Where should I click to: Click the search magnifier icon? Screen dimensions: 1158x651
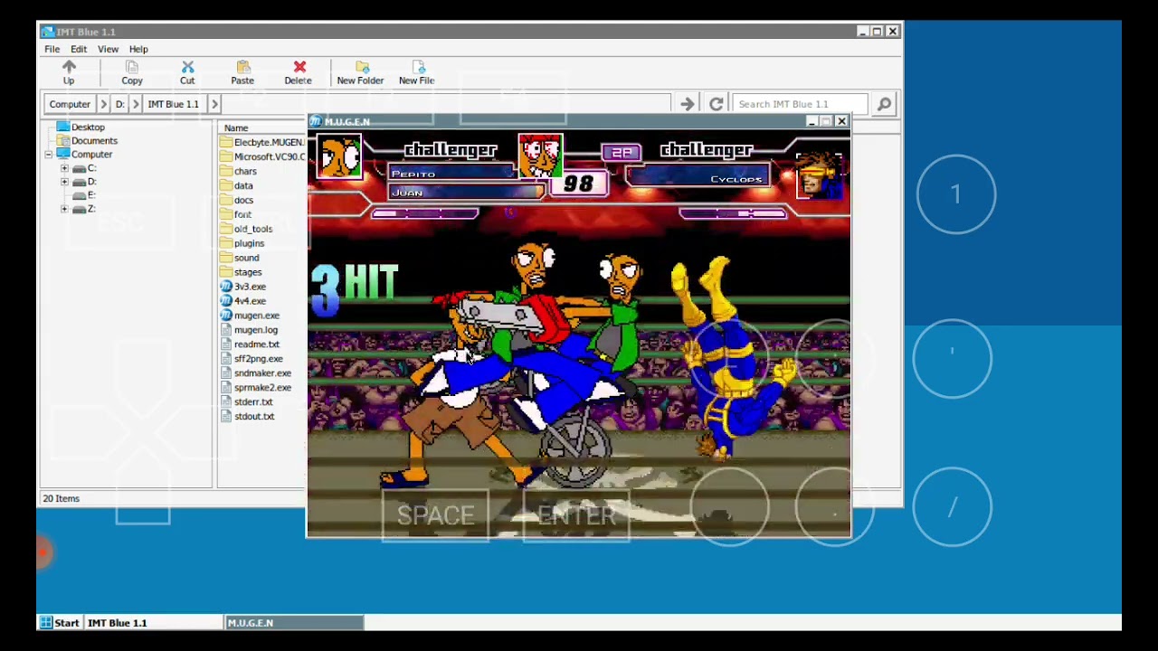coord(884,104)
